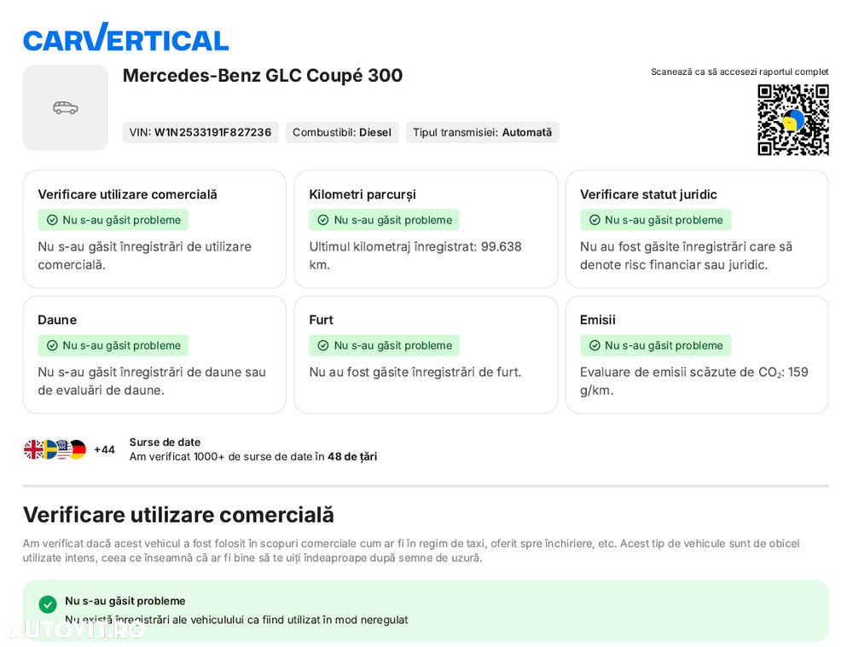Click the car placeholder thumbnail
The height and width of the screenshot is (647, 853).
pos(66,107)
